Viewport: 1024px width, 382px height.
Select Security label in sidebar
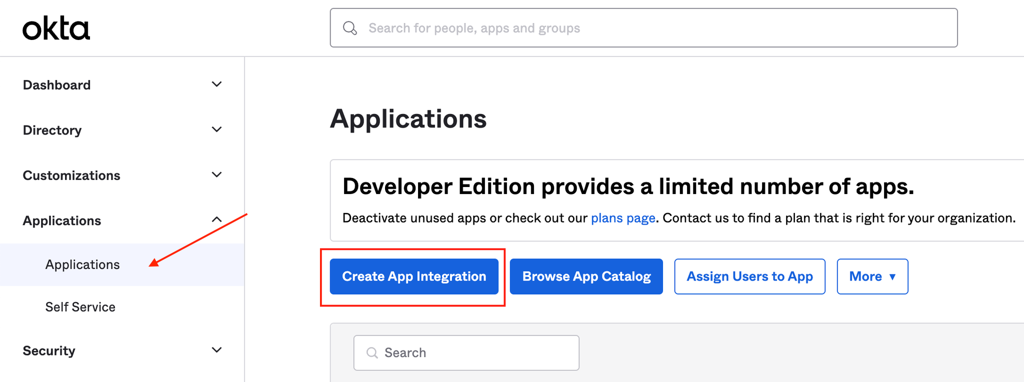(x=49, y=350)
